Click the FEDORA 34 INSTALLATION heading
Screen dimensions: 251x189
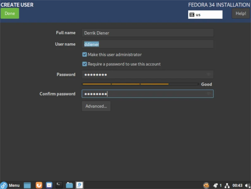(219, 5)
